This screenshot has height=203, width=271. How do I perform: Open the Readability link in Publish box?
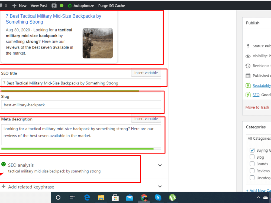[x=262, y=86]
